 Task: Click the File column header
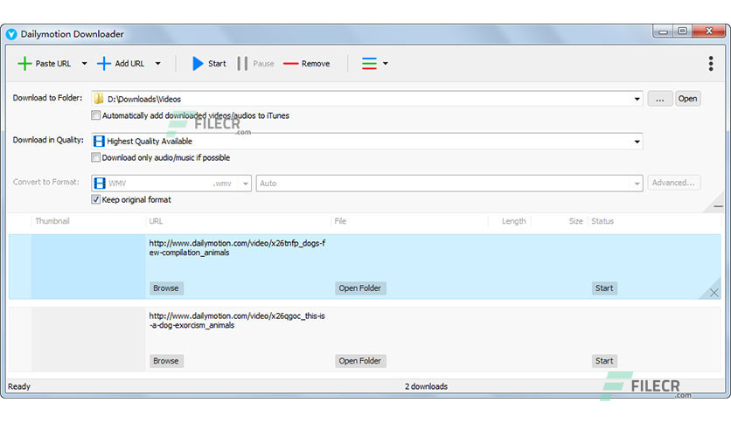(x=340, y=221)
